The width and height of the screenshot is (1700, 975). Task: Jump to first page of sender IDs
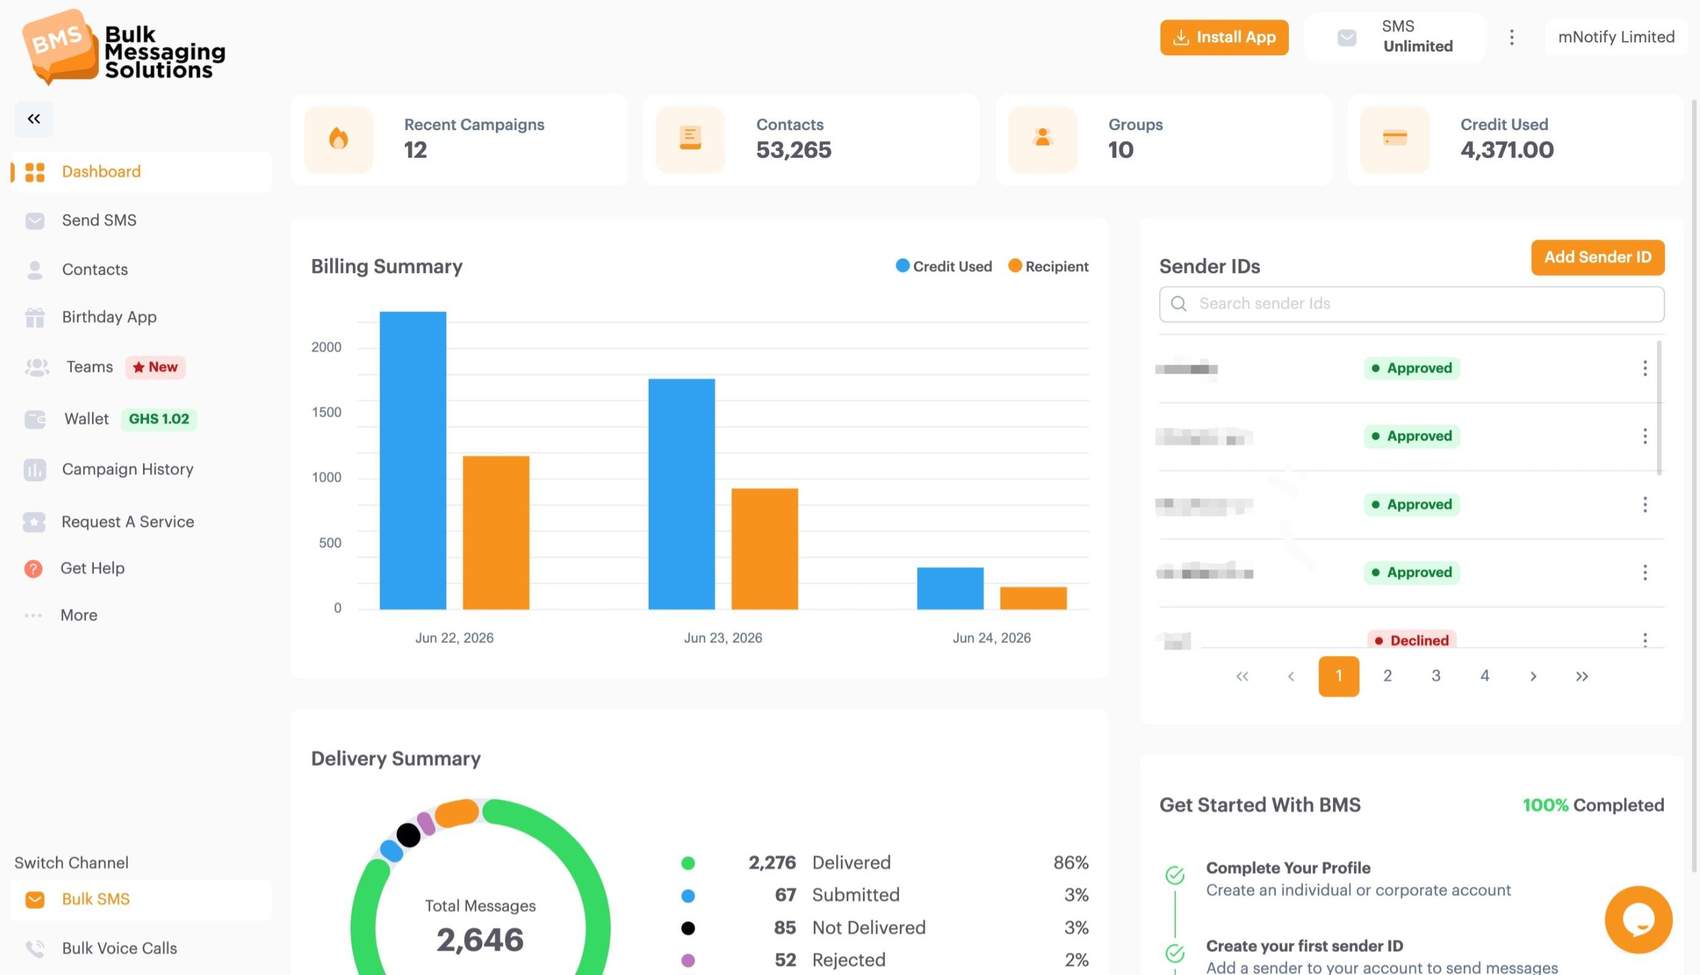click(x=1242, y=676)
